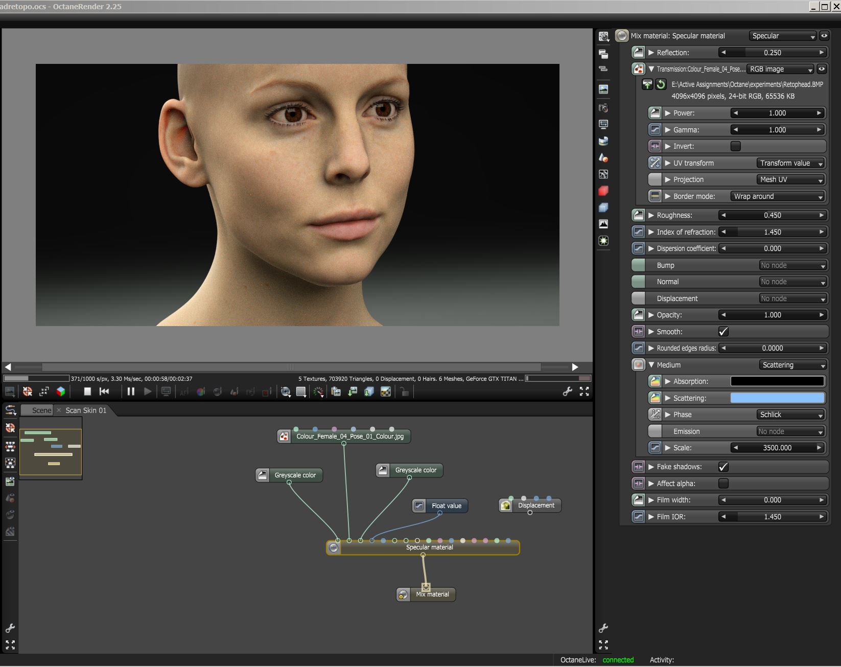Click the wrench settings icon on render toolbar
The height and width of the screenshot is (667, 841).
click(567, 392)
